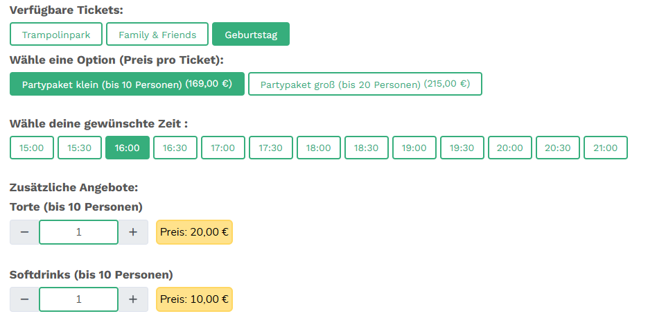This screenshot has height=325, width=648.
Task: Increase Softdrinks quantity with plus button
Action: [133, 299]
